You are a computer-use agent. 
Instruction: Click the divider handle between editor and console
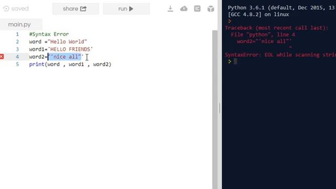(x=220, y=108)
